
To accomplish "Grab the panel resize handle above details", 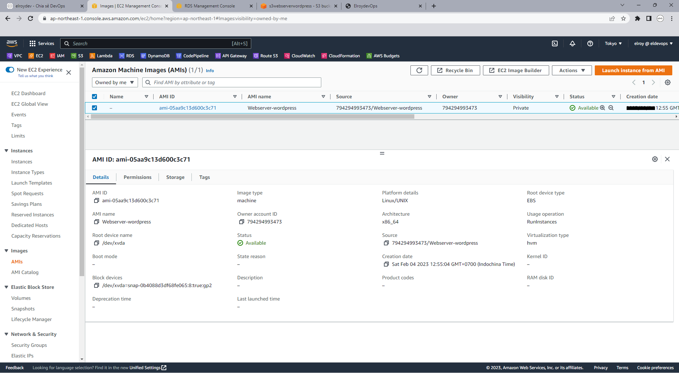I will [x=382, y=153].
